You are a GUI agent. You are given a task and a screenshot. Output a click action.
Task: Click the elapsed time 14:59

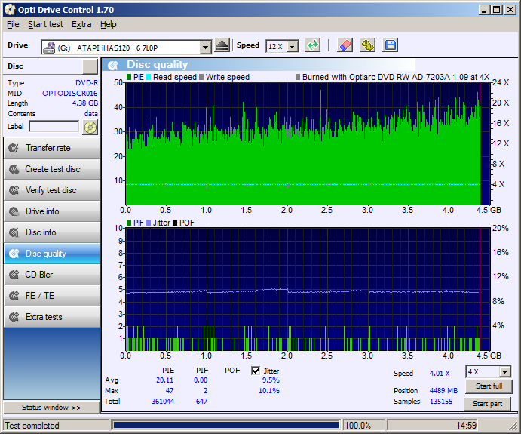point(466,426)
